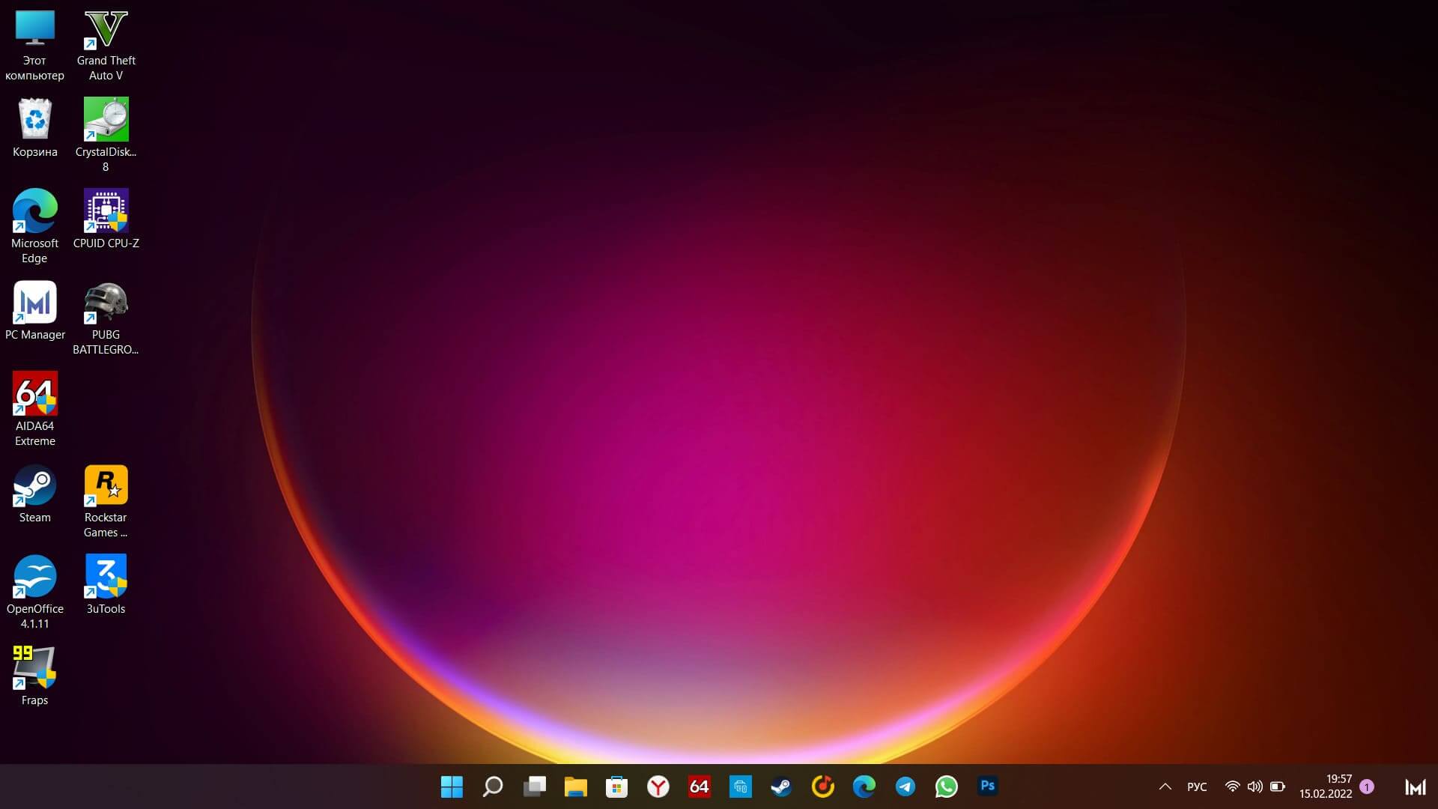The height and width of the screenshot is (809, 1438).
Task: Open CrystalDiskMark 8 desktop shortcut
Action: [x=106, y=120]
